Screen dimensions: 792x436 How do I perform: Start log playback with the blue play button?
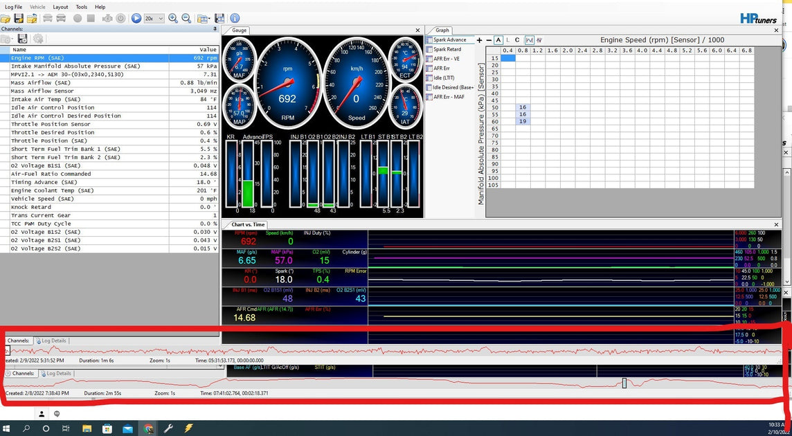pos(136,19)
